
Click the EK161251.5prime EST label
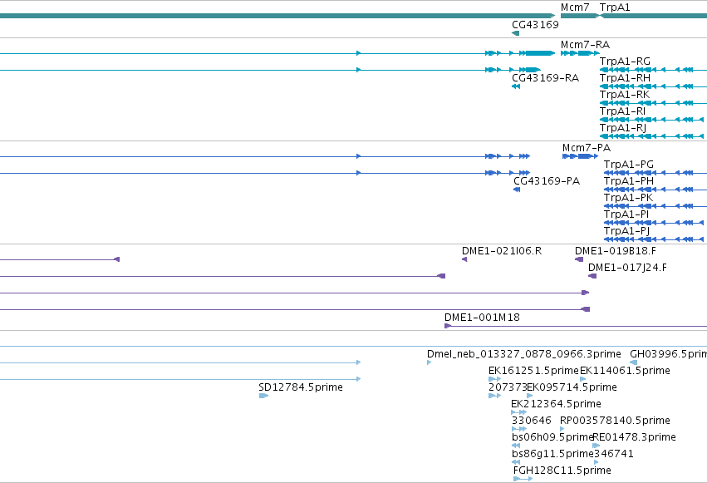[533, 371]
